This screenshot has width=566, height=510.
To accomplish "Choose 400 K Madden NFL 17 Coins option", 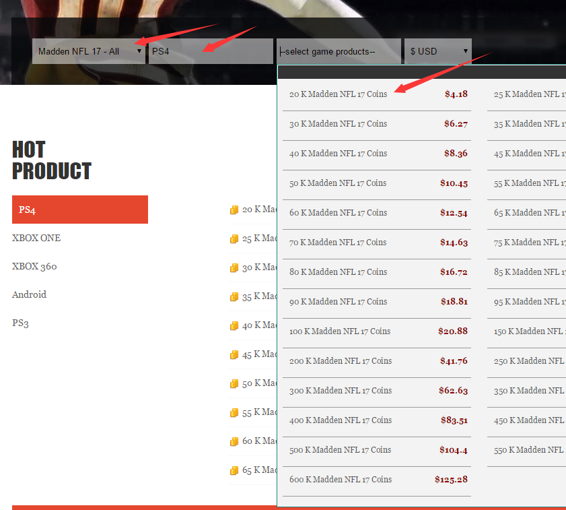I will pyautogui.click(x=376, y=420).
